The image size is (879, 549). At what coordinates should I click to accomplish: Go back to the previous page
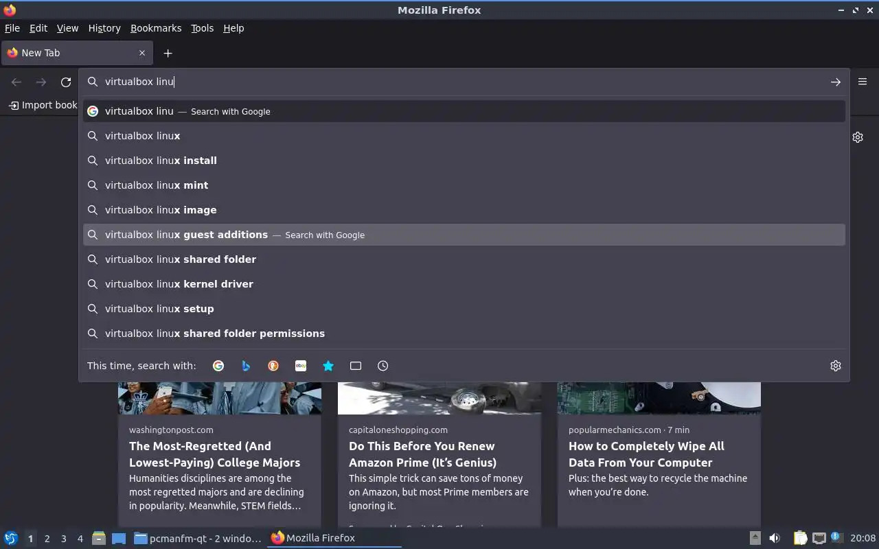coord(16,82)
